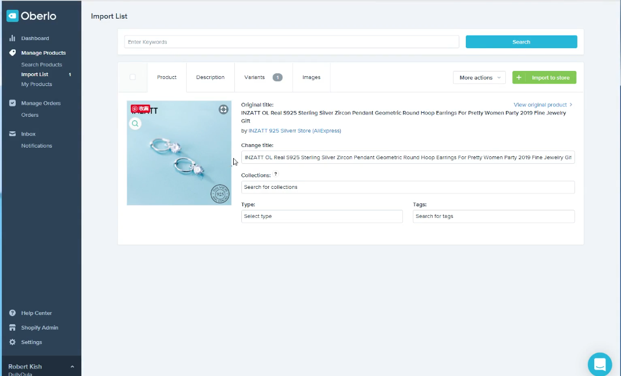Click the Manage Orders sidebar icon
Viewport: 621px width, 376px height.
[13, 103]
